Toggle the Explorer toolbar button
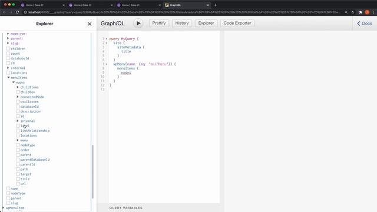Image resolution: width=377 pixels, height=212 pixels. point(206,23)
